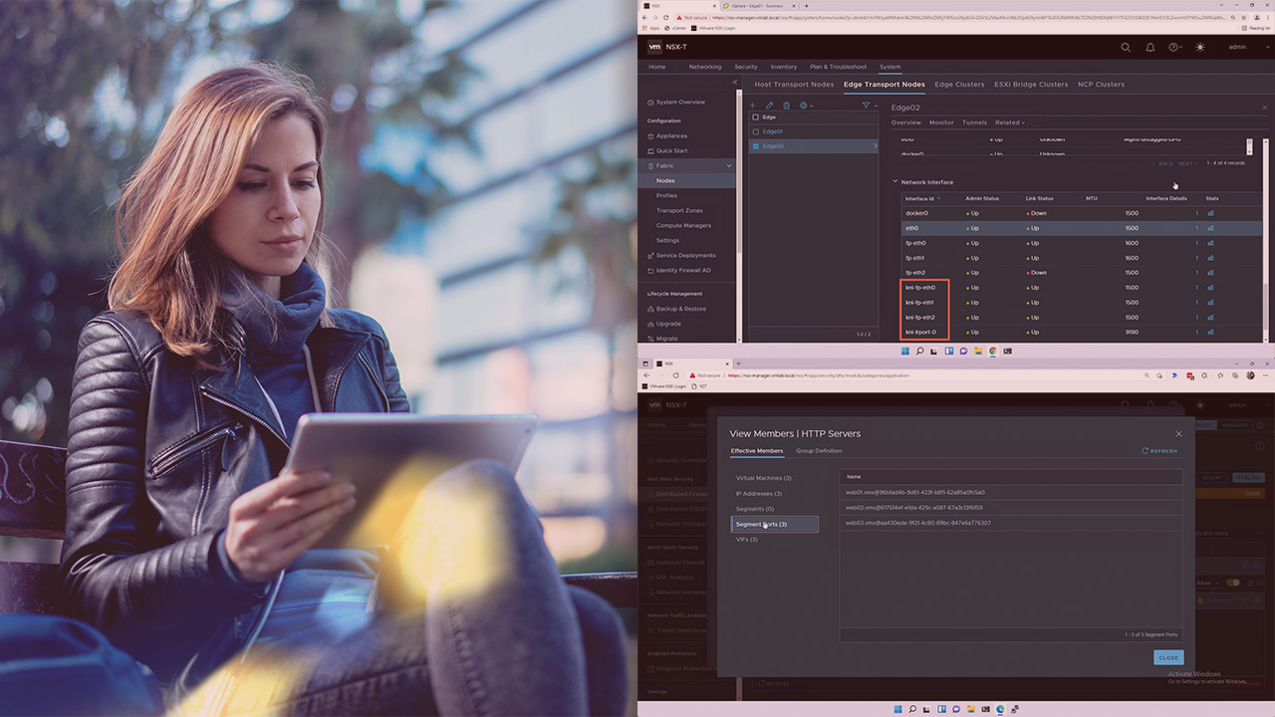Image resolution: width=1275 pixels, height=717 pixels.
Task: Tick the Edge header select-all checkbox
Action: coord(755,118)
